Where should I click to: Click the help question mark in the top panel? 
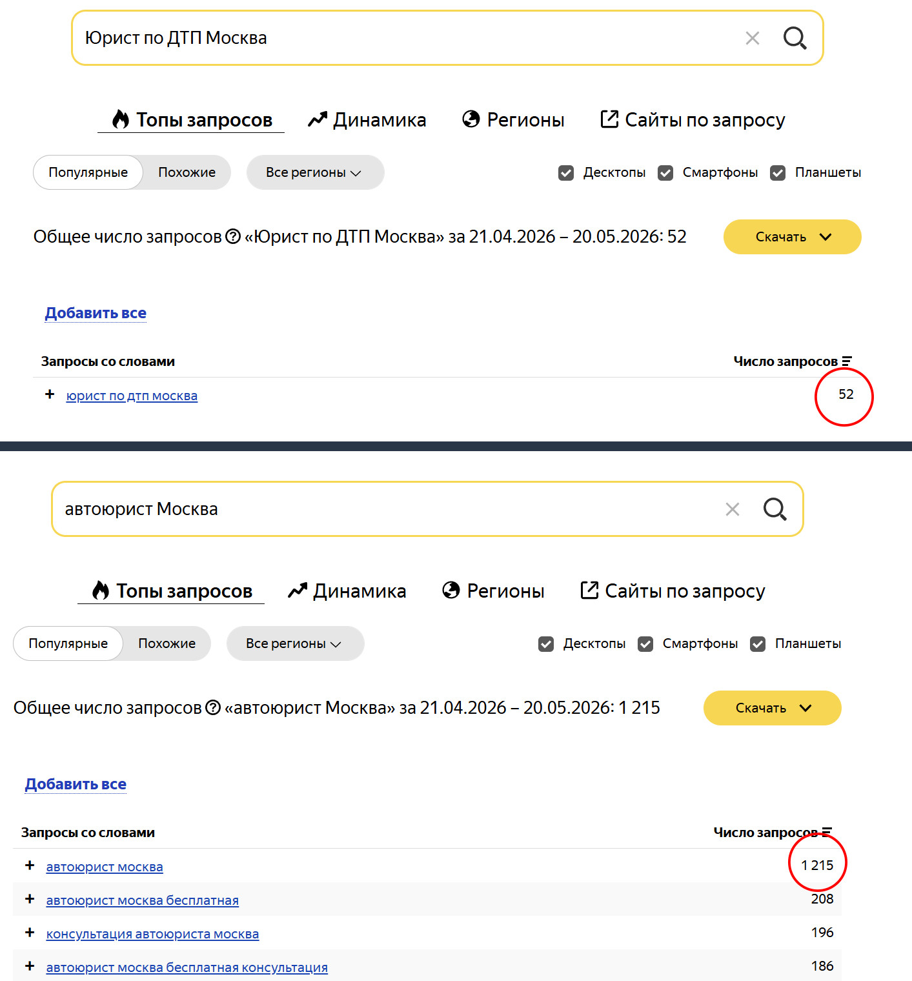pos(233,237)
